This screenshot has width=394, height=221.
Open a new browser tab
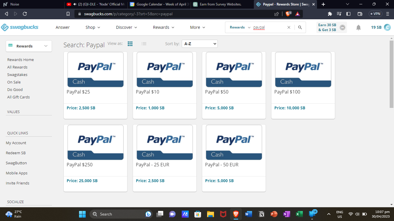[323, 4]
